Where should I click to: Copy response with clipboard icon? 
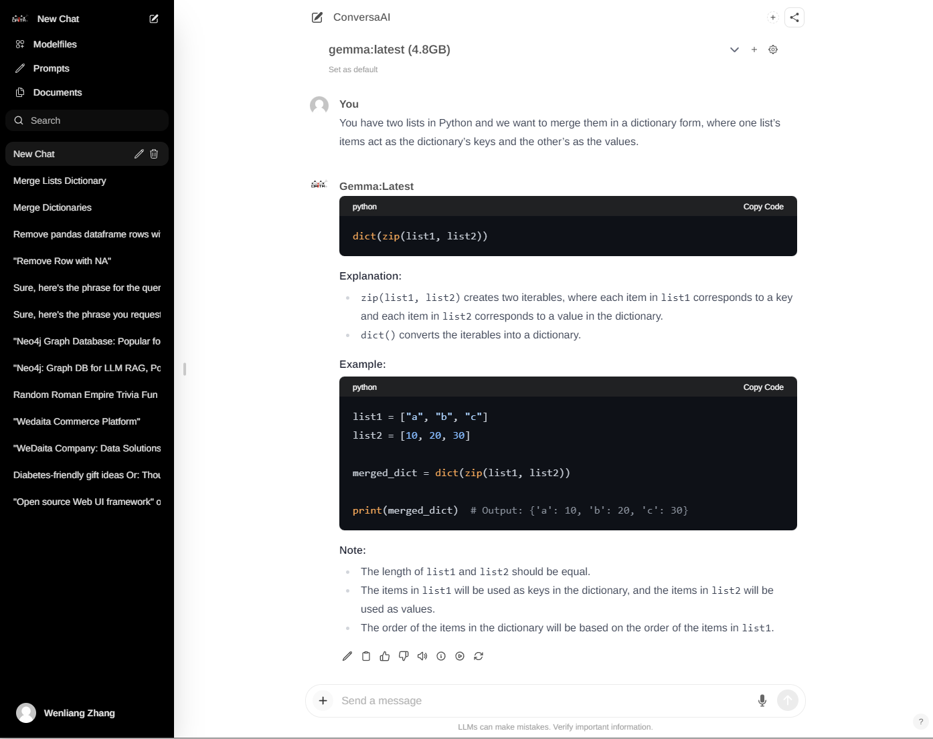tap(366, 656)
